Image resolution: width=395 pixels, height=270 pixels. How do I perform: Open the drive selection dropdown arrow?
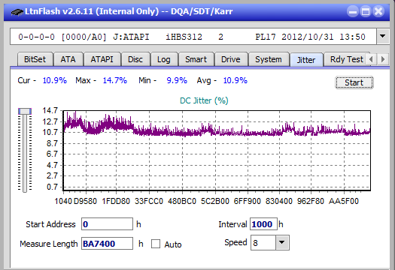tap(383, 37)
